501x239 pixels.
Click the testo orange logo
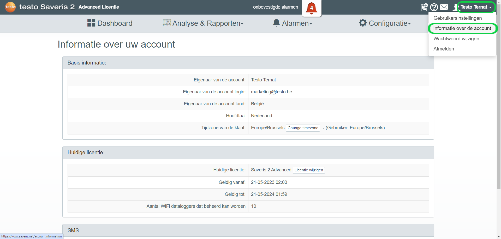point(10,7)
